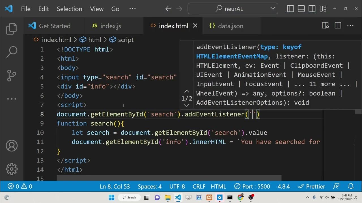Open the overflow menu after Go
This screenshot has height=203, width=362.
point(132,9)
